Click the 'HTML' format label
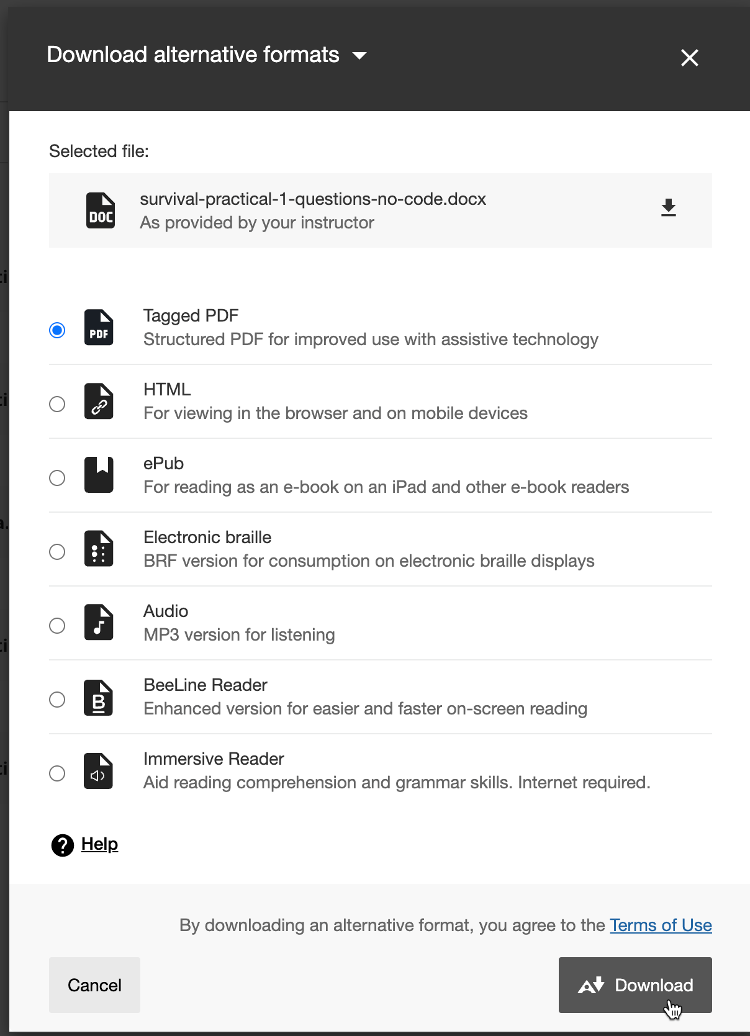This screenshot has width=750, height=1036. 167,389
